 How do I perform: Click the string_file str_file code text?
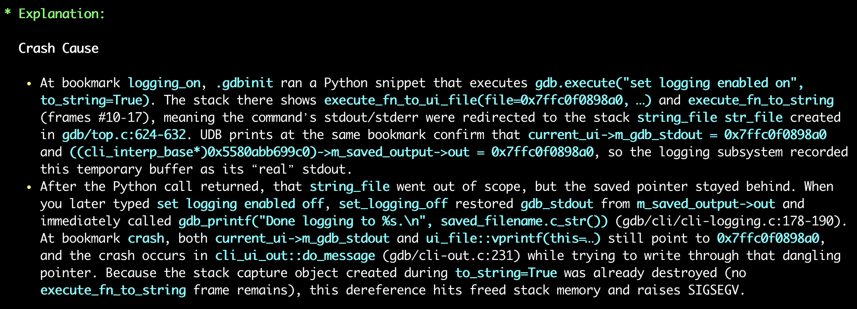pyautogui.click(x=710, y=118)
